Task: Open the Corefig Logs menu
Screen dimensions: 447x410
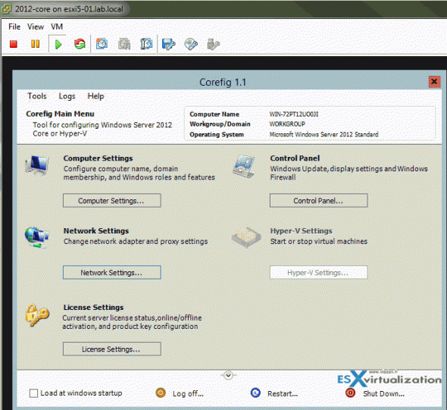Action: 67,96
